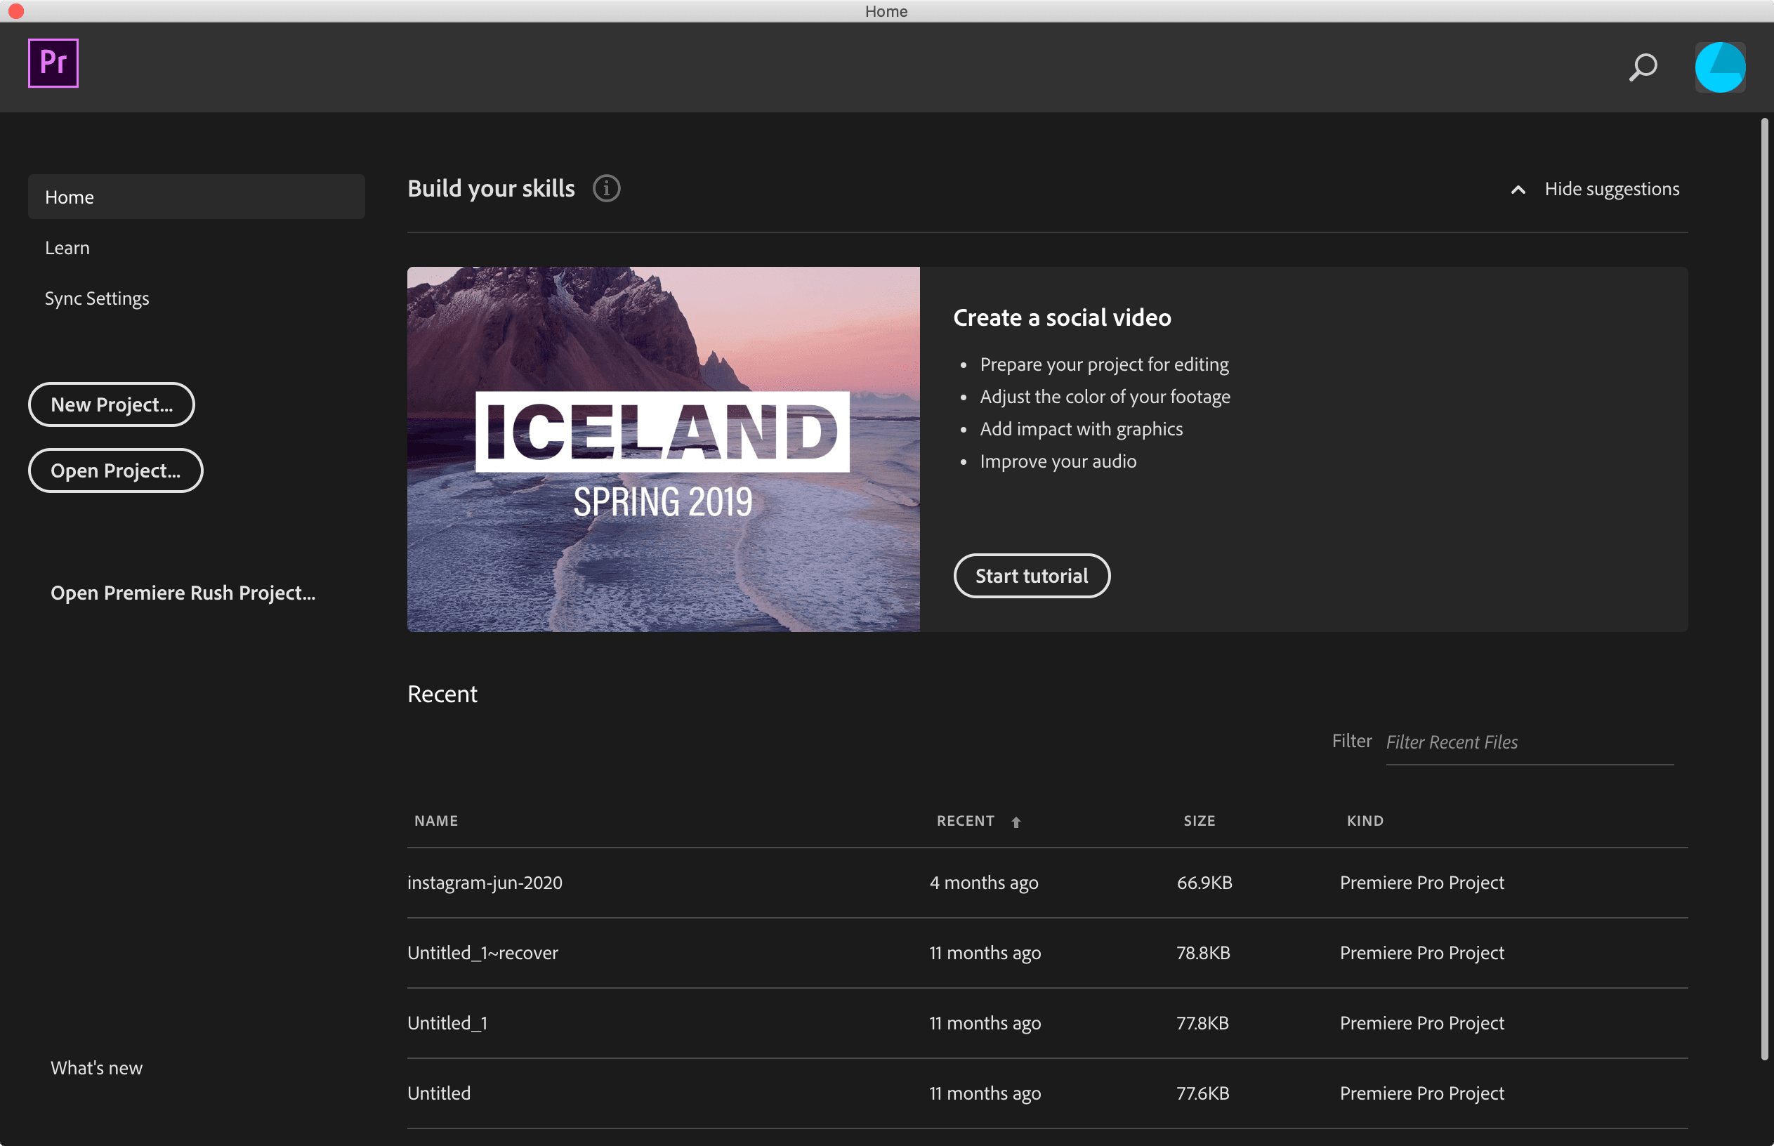Click the Premiere Pro logo icon
The image size is (1774, 1146).
pos(53,62)
